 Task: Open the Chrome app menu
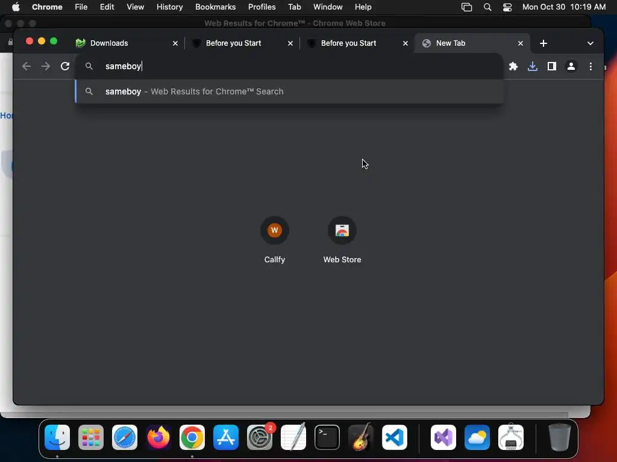tap(47, 7)
